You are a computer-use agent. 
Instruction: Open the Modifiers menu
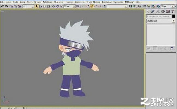pyautogui.click(x=48, y=2)
